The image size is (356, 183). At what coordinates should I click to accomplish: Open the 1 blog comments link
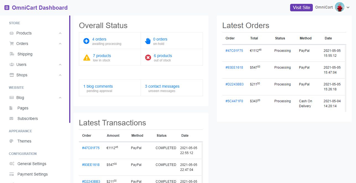98,86
